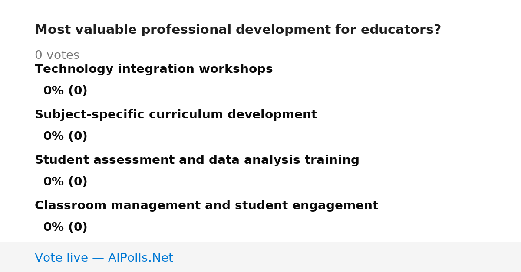Image resolution: width=521 pixels, height=272 pixels.
Task: Choose Classroom management and student engagement
Action: 206,206
